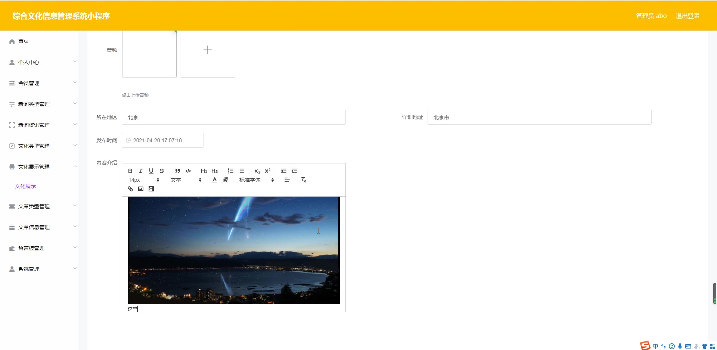Screen dimensions: 717x350
Task: Click 退出登录 to log out
Action: click(687, 16)
